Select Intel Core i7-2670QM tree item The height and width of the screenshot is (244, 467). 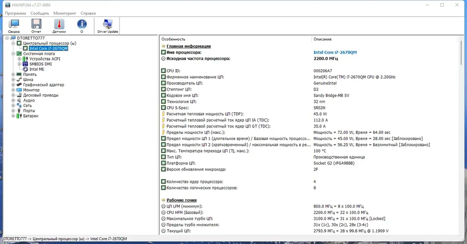pyautogui.click(x=48, y=49)
